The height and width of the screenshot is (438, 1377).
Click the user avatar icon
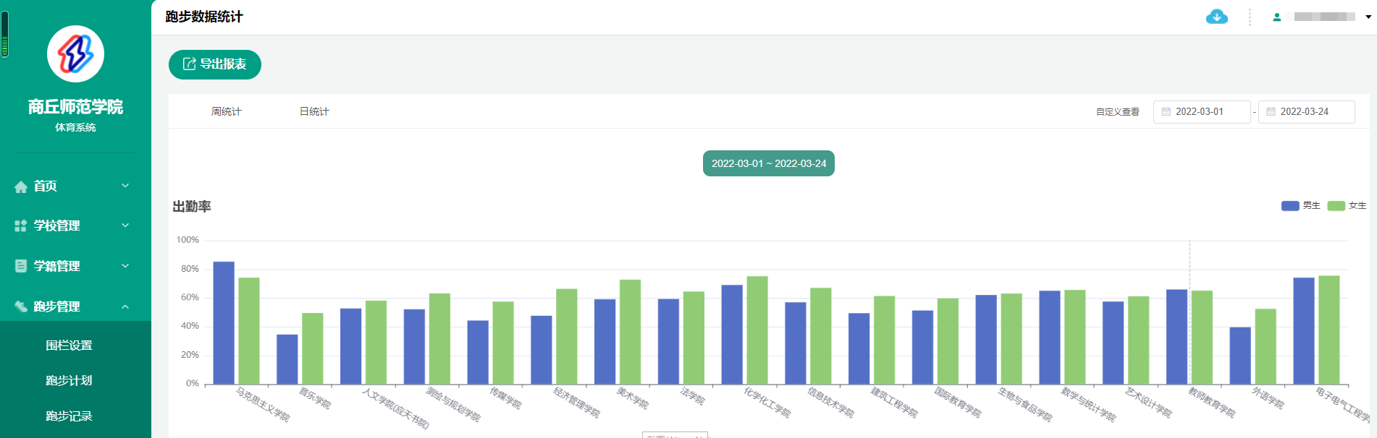click(x=1277, y=17)
